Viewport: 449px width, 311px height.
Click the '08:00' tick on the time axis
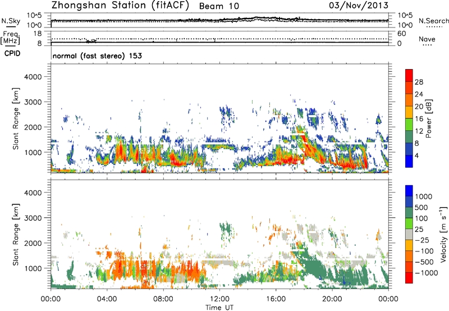click(163, 299)
